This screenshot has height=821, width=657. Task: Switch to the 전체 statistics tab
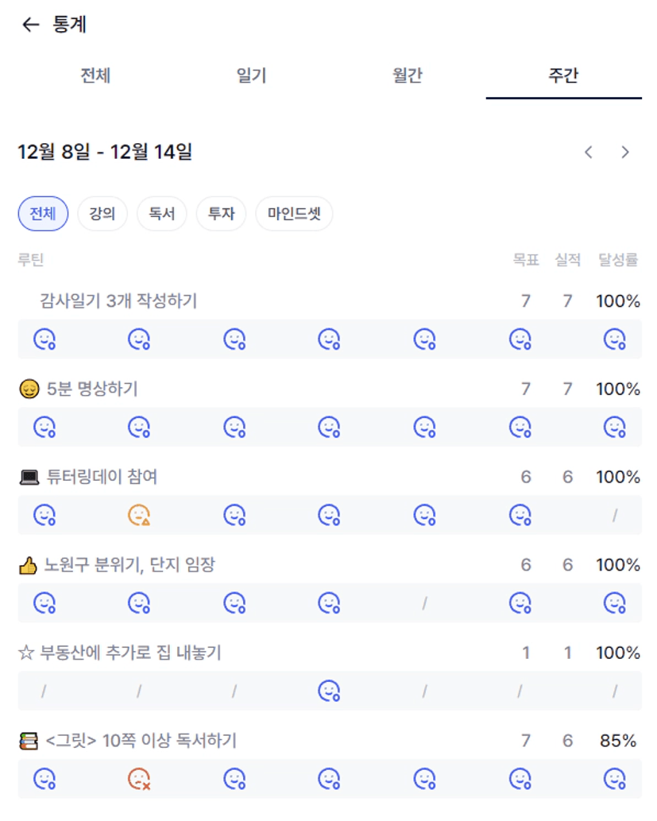(95, 76)
